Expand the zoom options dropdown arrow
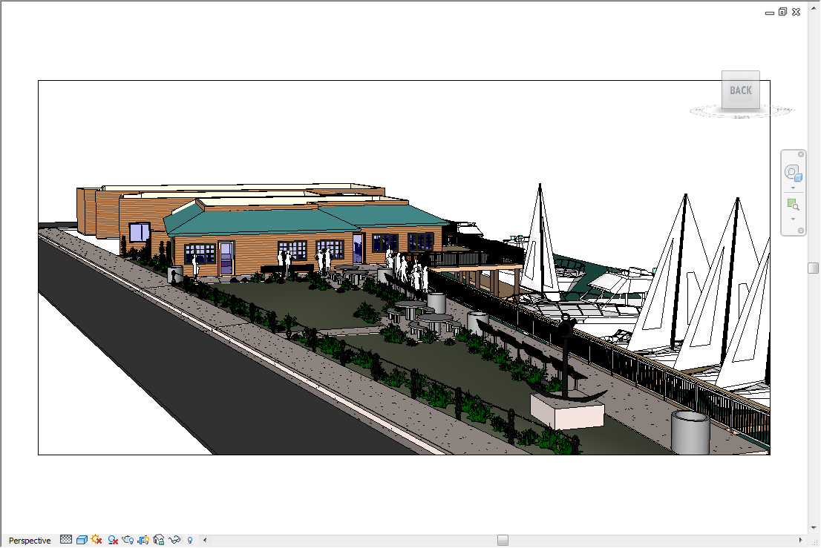 click(793, 219)
